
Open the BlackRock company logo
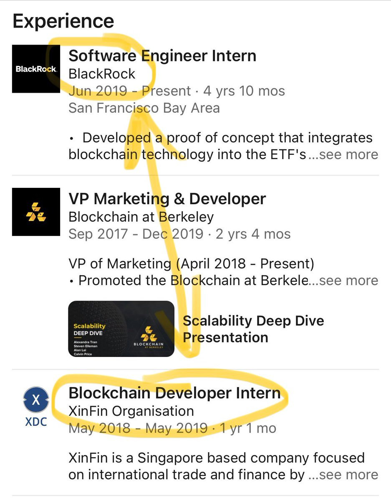click(36, 69)
